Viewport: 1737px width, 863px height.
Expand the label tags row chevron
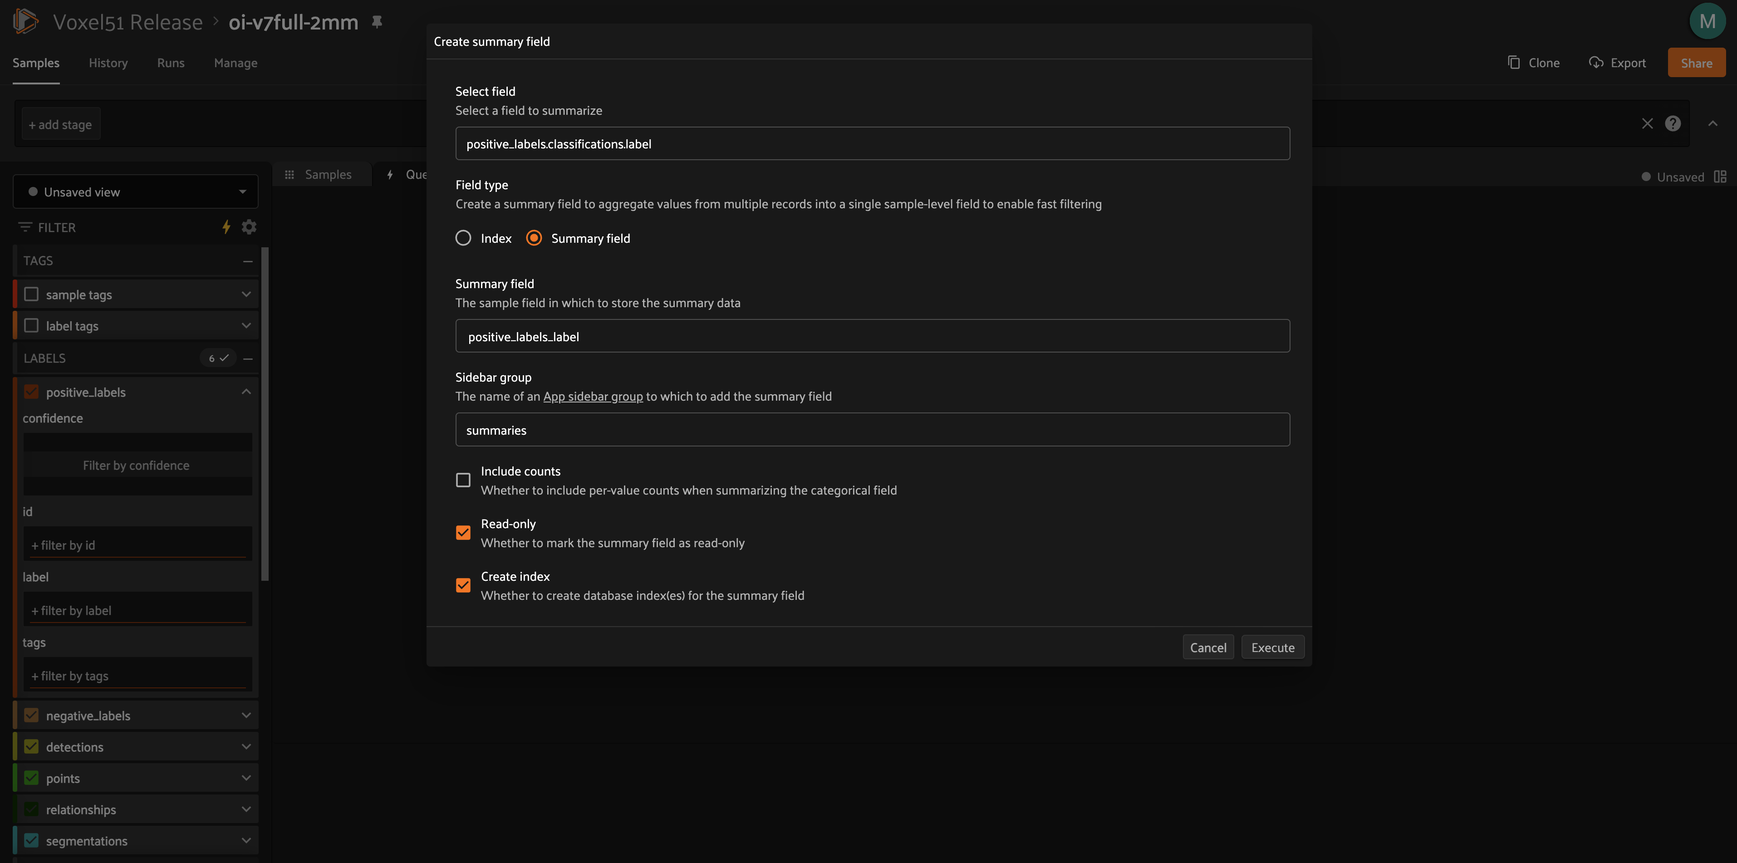[x=246, y=326]
